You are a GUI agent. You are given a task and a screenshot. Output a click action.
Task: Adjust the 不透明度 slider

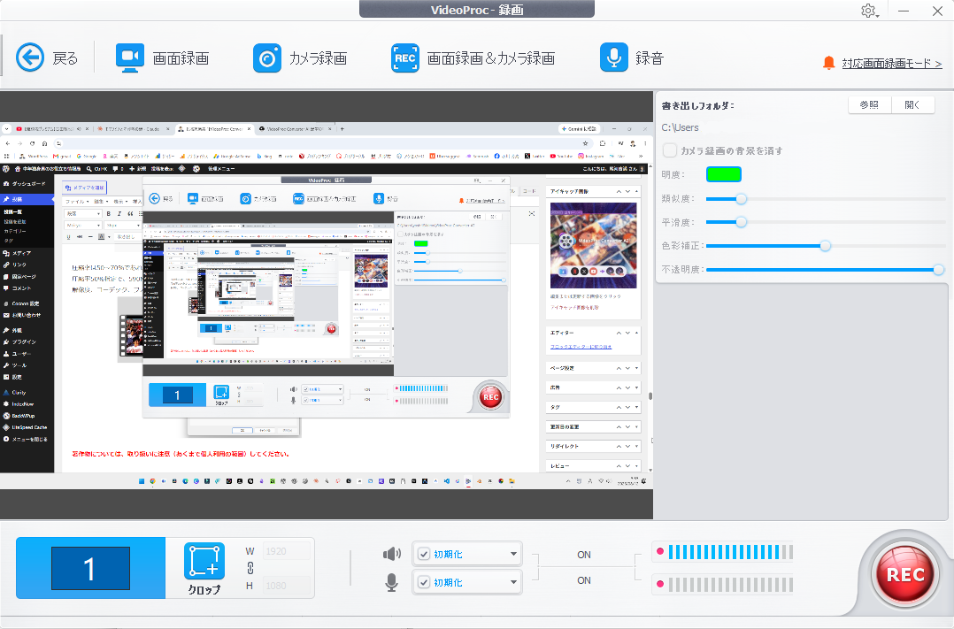(938, 270)
